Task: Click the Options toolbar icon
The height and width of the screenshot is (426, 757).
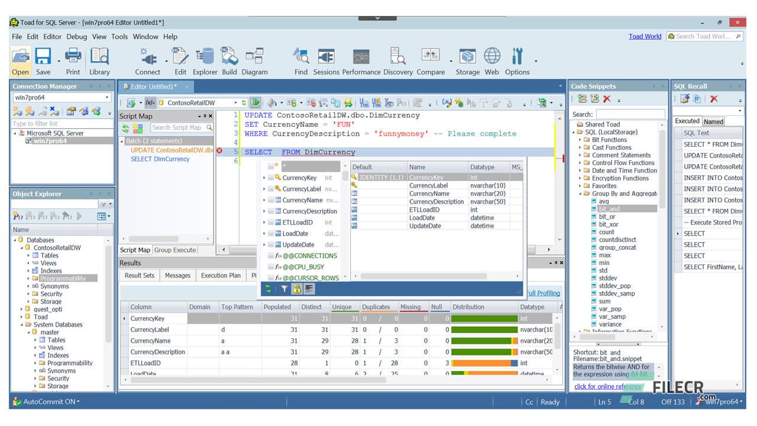Action: pos(517,59)
